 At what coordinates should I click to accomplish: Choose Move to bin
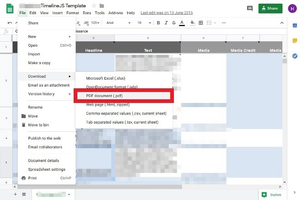point(46,125)
